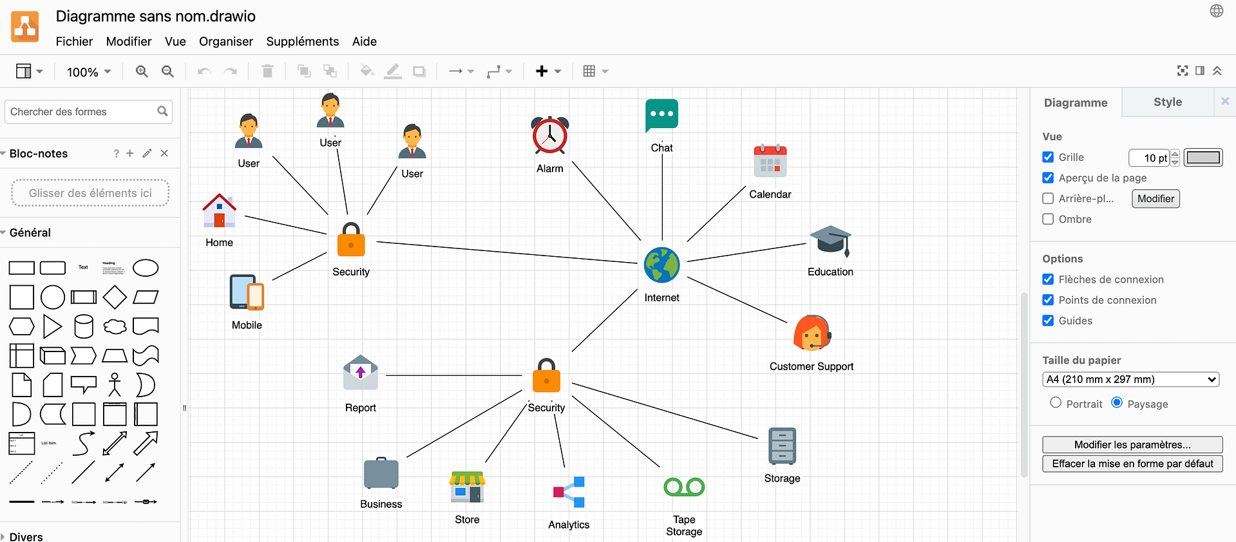The image size is (1236, 542).
Task: Click the fullscreen icon in toolbar
Action: (x=1183, y=71)
